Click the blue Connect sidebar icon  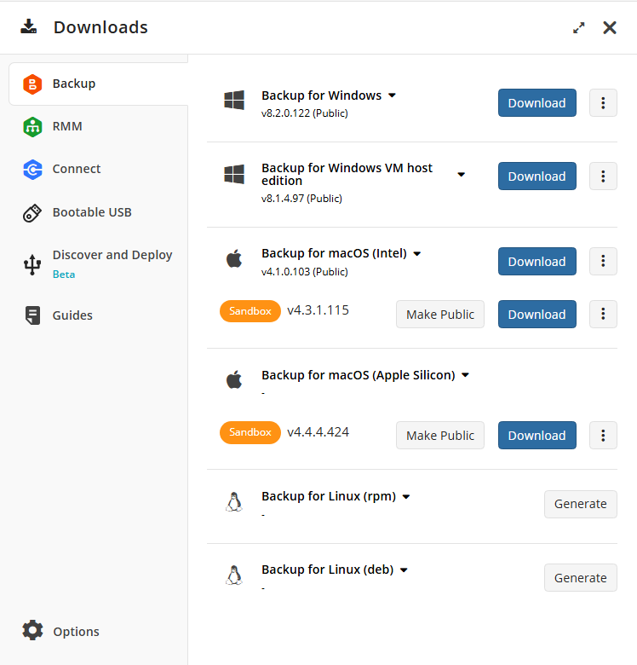32,169
